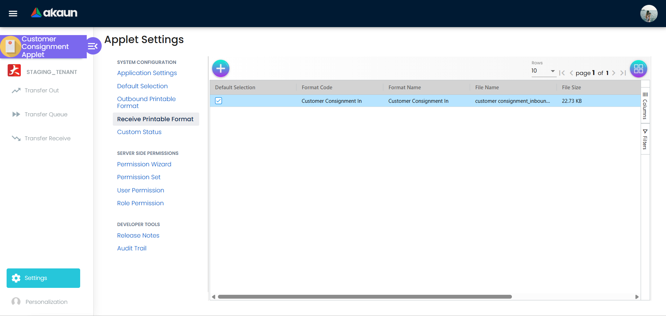The height and width of the screenshot is (316, 666).
Task: Go to Transfer Receive
Action: coord(47,138)
